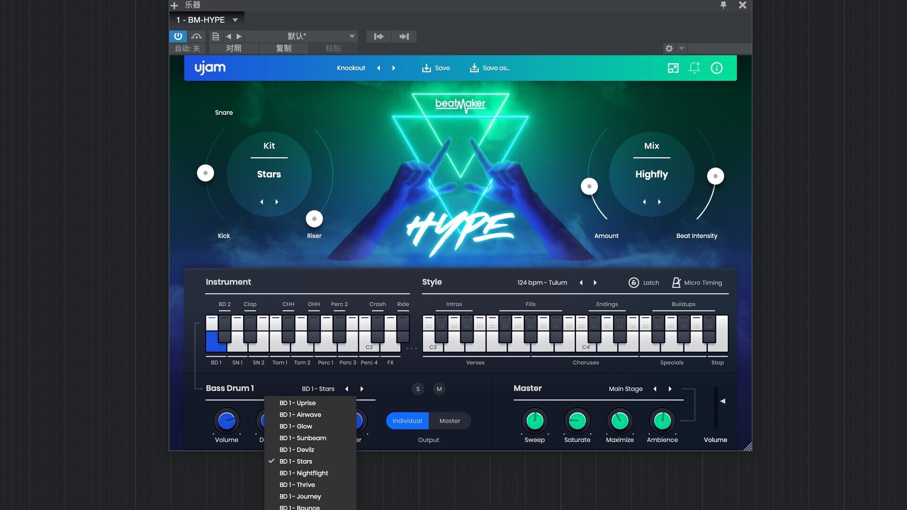907x510 pixels.
Task: Select previous Style arrow
Action: click(581, 282)
